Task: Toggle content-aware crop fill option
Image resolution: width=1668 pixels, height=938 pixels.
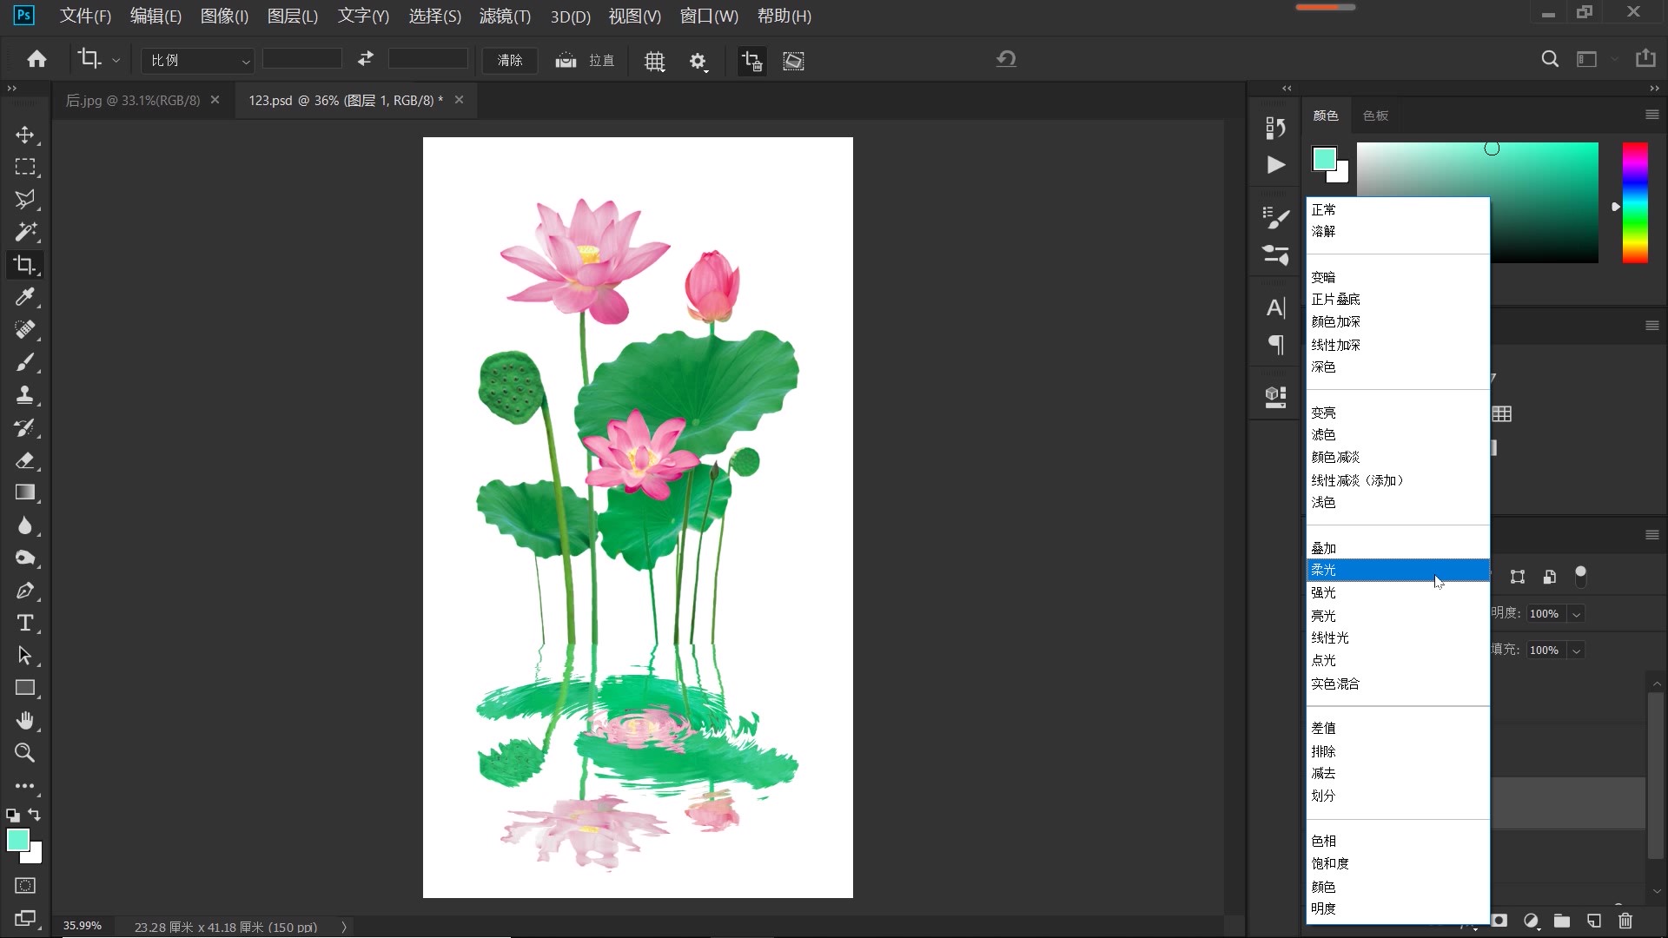Action: (x=793, y=61)
